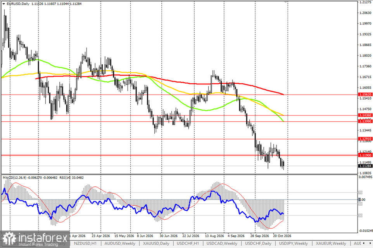
Task: Click the 22 Jul 2026 date label
Action: [x=191, y=236]
